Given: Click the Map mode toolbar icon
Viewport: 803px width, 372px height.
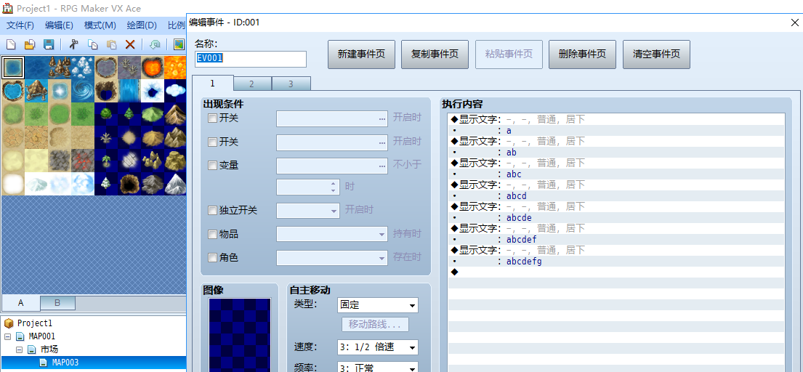Looking at the screenshot, I should (x=179, y=44).
